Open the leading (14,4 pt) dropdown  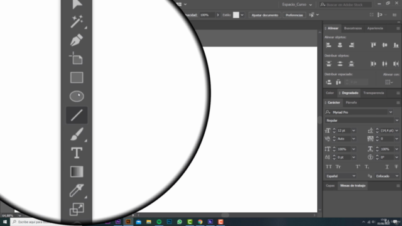(x=396, y=131)
